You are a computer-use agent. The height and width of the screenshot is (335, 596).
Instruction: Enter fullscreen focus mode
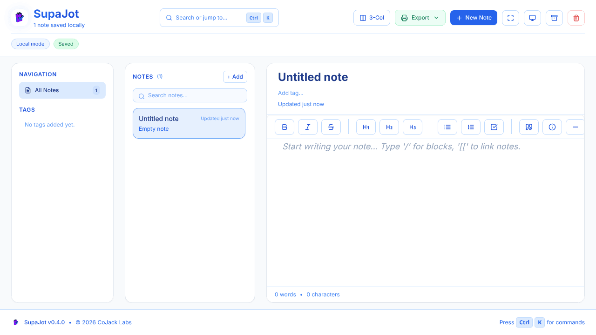pyautogui.click(x=510, y=18)
